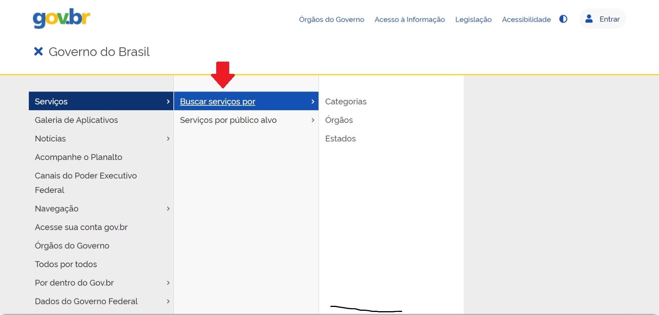The width and height of the screenshot is (659, 315).
Task: Open the Acesso à Informação link
Action: [409, 20]
